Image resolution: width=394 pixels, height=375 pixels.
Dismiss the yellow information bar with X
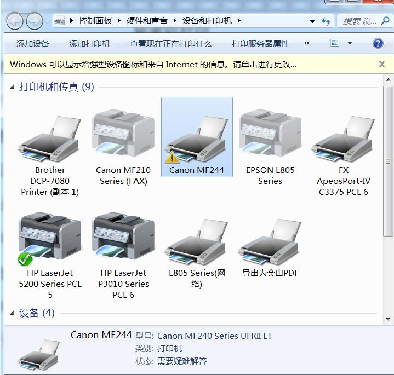(382, 64)
